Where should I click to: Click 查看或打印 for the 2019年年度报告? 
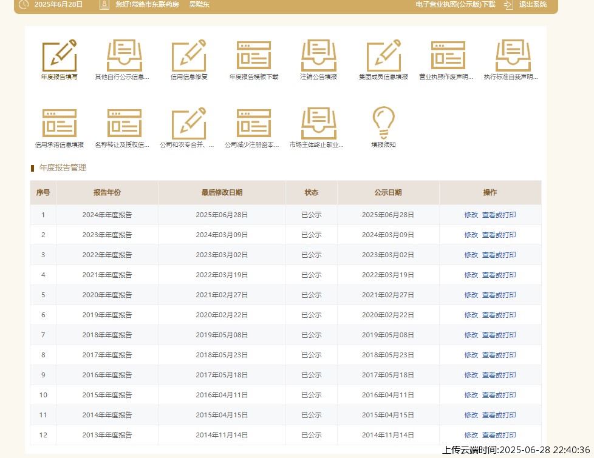tap(499, 315)
